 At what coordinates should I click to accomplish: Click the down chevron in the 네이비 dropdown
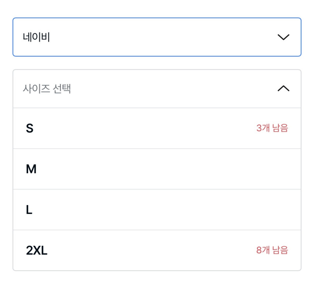coord(283,37)
